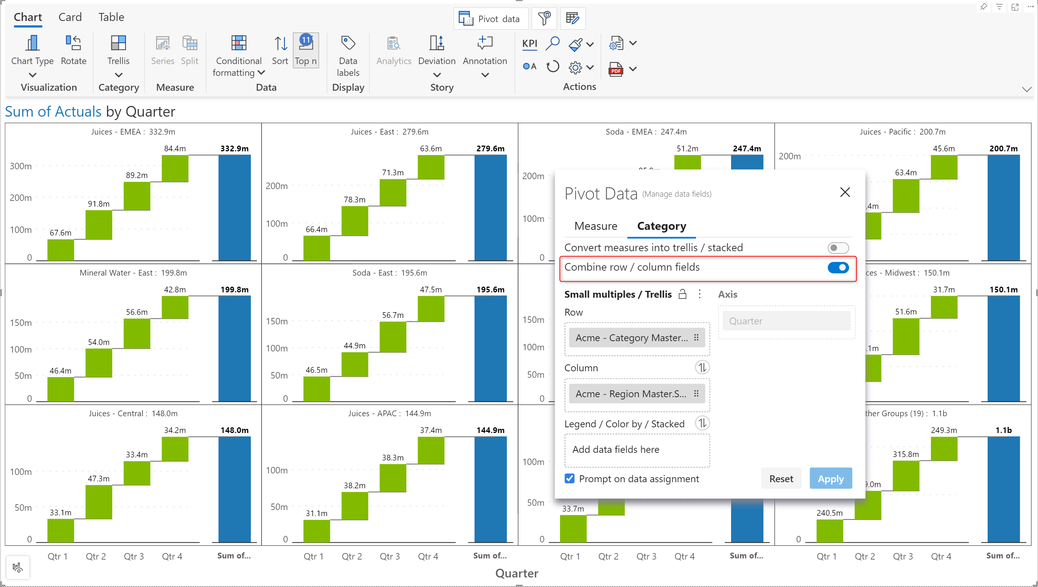Click the Export to PDF icon
The height and width of the screenshot is (587, 1038).
tap(616, 69)
